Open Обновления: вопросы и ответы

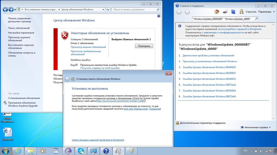[22, 54]
